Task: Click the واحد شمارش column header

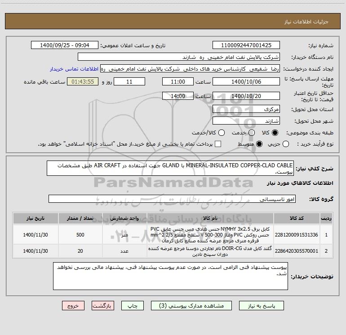Action: coord(124,218)
